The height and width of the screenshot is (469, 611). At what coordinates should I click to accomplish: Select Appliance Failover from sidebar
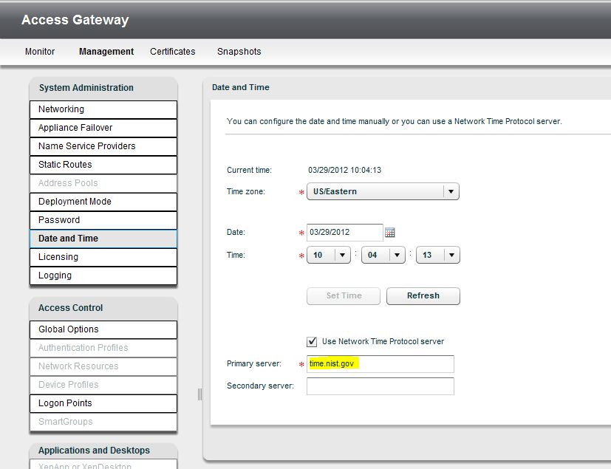pos(103,128)
